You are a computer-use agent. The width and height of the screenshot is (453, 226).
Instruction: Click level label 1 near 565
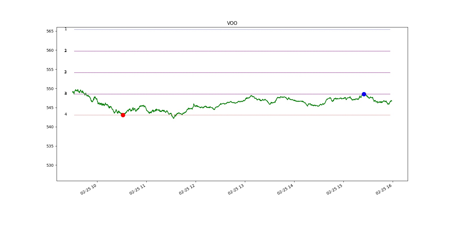pos(66,29)
